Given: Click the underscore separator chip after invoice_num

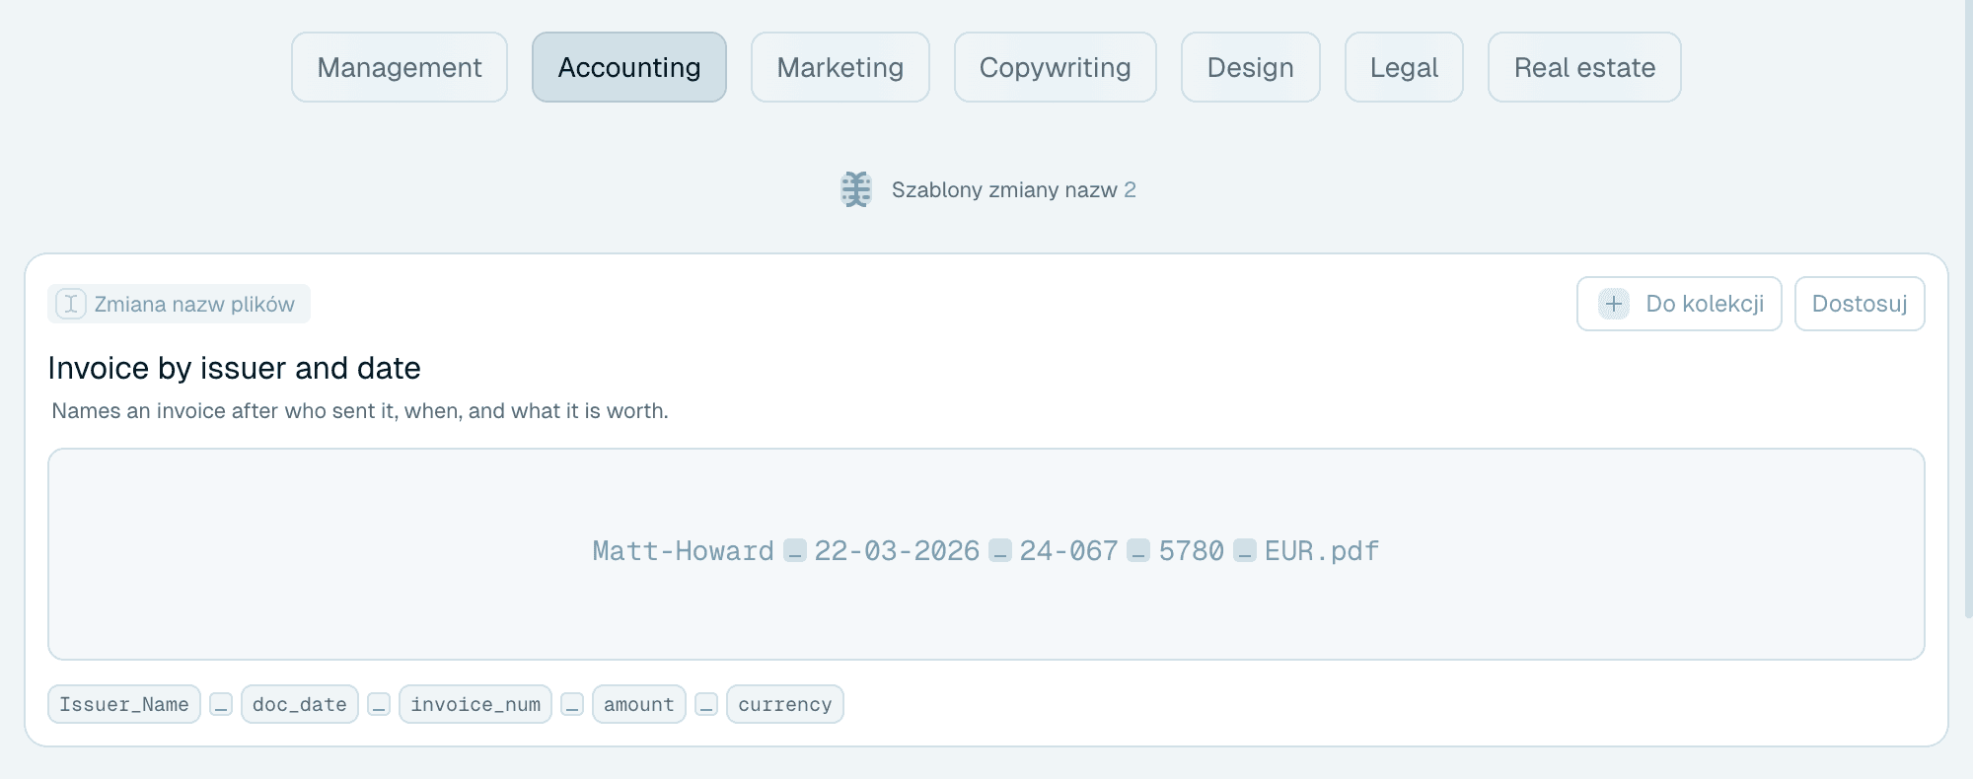Looking at the screenshot, I should pyautogui.click(x=572, y=705).
